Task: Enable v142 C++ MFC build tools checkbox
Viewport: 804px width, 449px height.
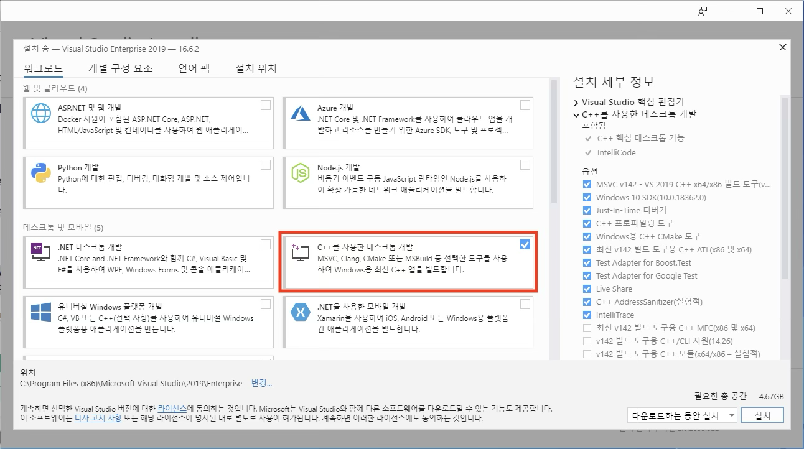Action: pos(587,328)
